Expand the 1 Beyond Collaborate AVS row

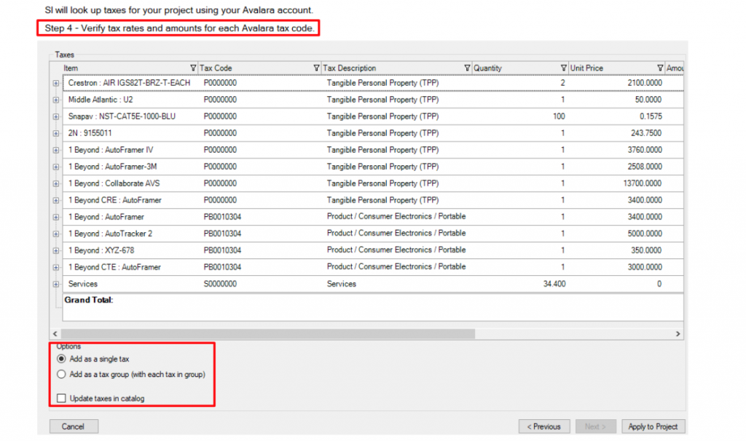[56, 183]
